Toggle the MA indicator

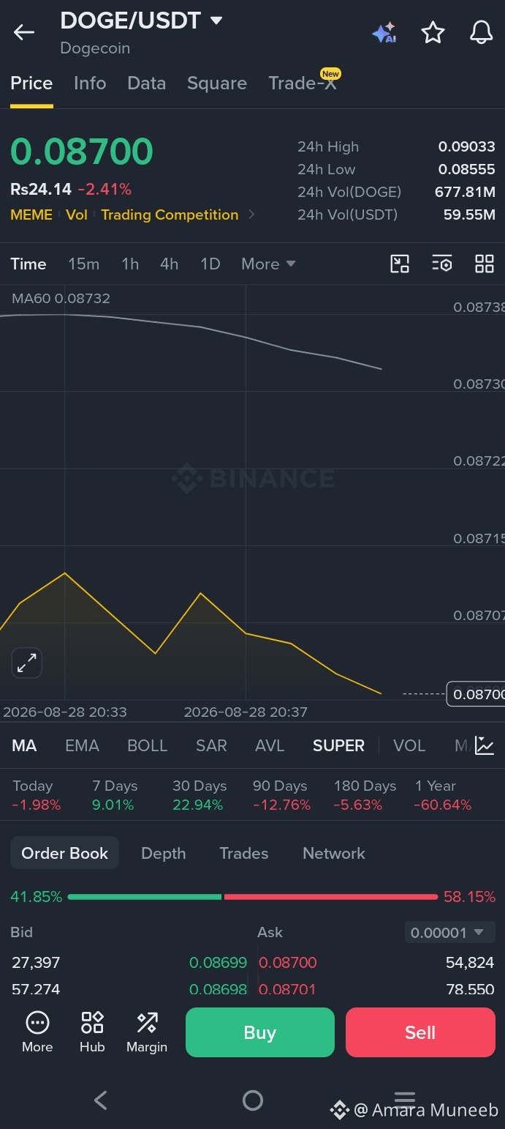coord(24,745)
